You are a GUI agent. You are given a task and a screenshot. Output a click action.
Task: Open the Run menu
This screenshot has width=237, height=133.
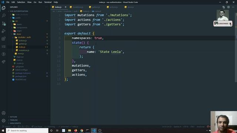[40, 2]
